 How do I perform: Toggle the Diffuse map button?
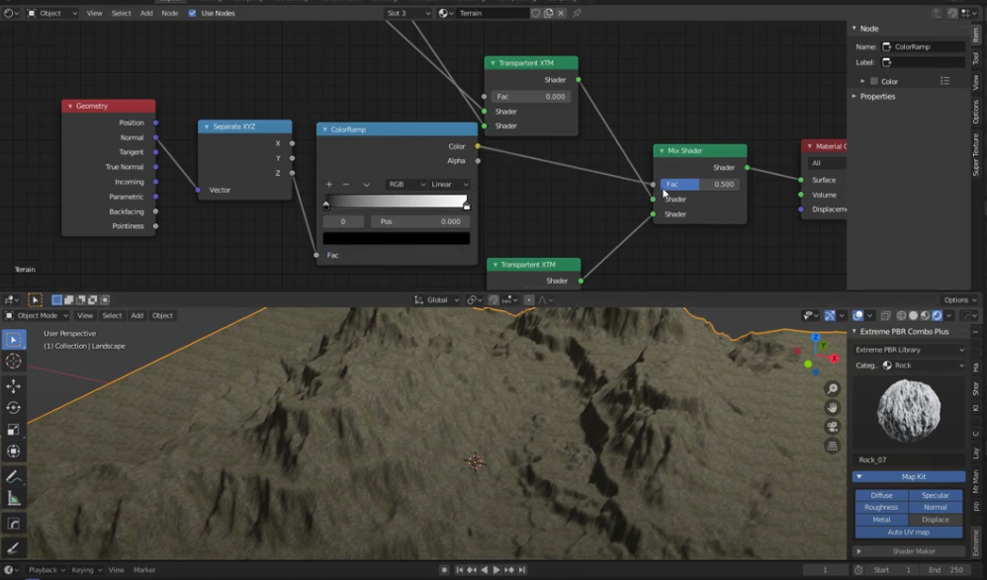tap(881, 495)
